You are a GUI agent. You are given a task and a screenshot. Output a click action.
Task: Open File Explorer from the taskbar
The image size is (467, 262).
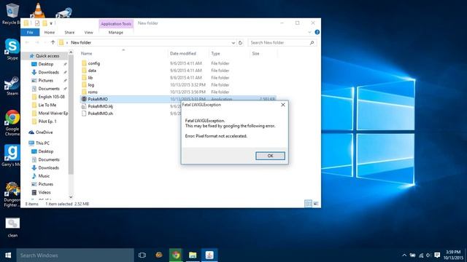[193, 255]
